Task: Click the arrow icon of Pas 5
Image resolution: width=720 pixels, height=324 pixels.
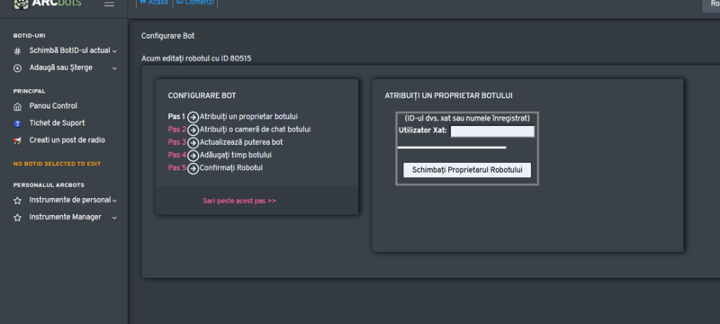Action: [x=193, y=168]
